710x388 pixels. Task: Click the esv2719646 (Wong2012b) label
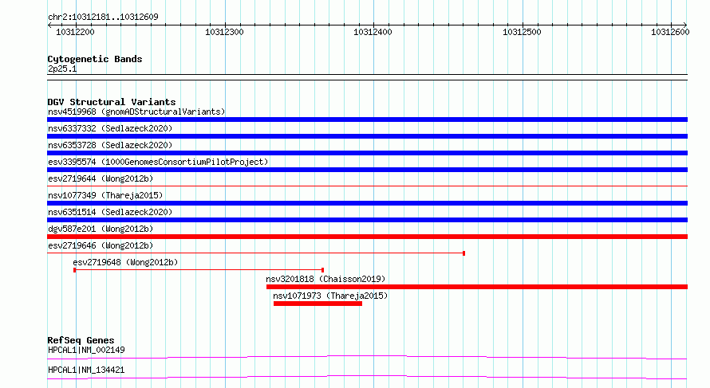pos(101,245)
